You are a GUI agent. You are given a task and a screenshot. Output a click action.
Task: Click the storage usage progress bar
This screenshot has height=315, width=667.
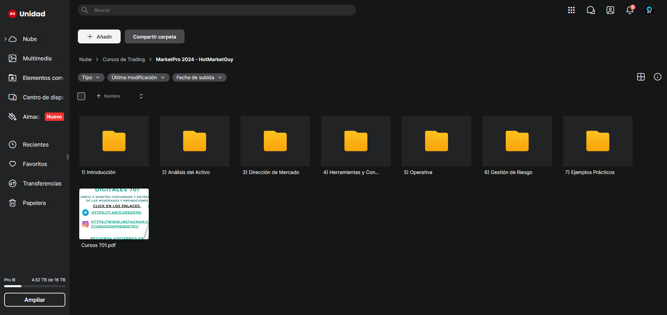pos(35,286)
